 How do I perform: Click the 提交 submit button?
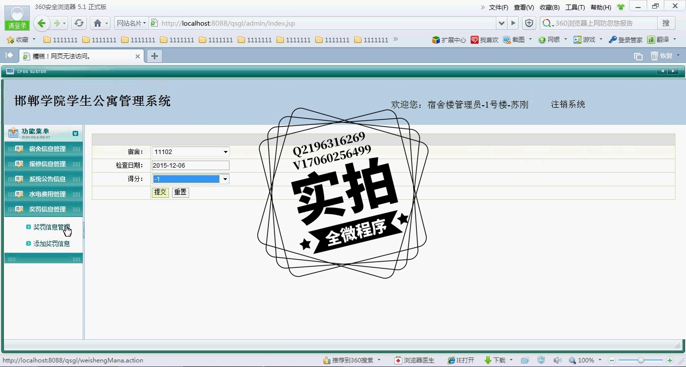coord(160,192)
